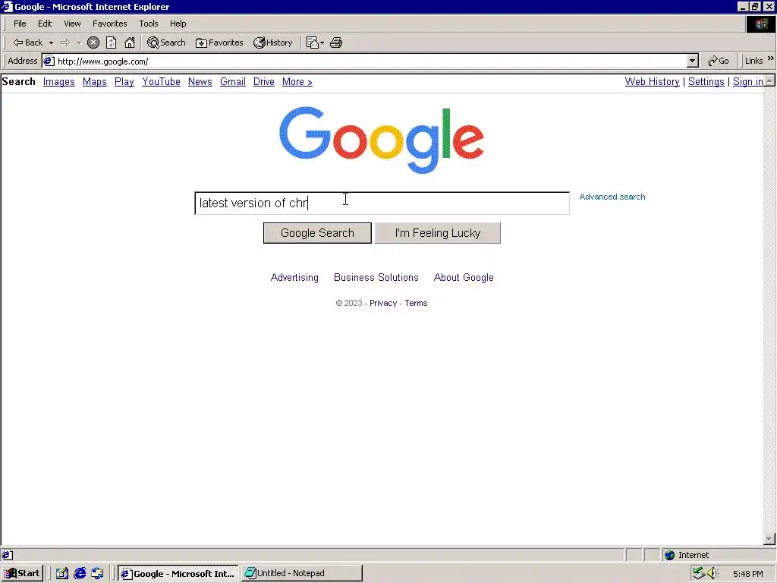This screenshot has height=583, width=777.
Task: Open the Gmail link
Action: [233, 82]
